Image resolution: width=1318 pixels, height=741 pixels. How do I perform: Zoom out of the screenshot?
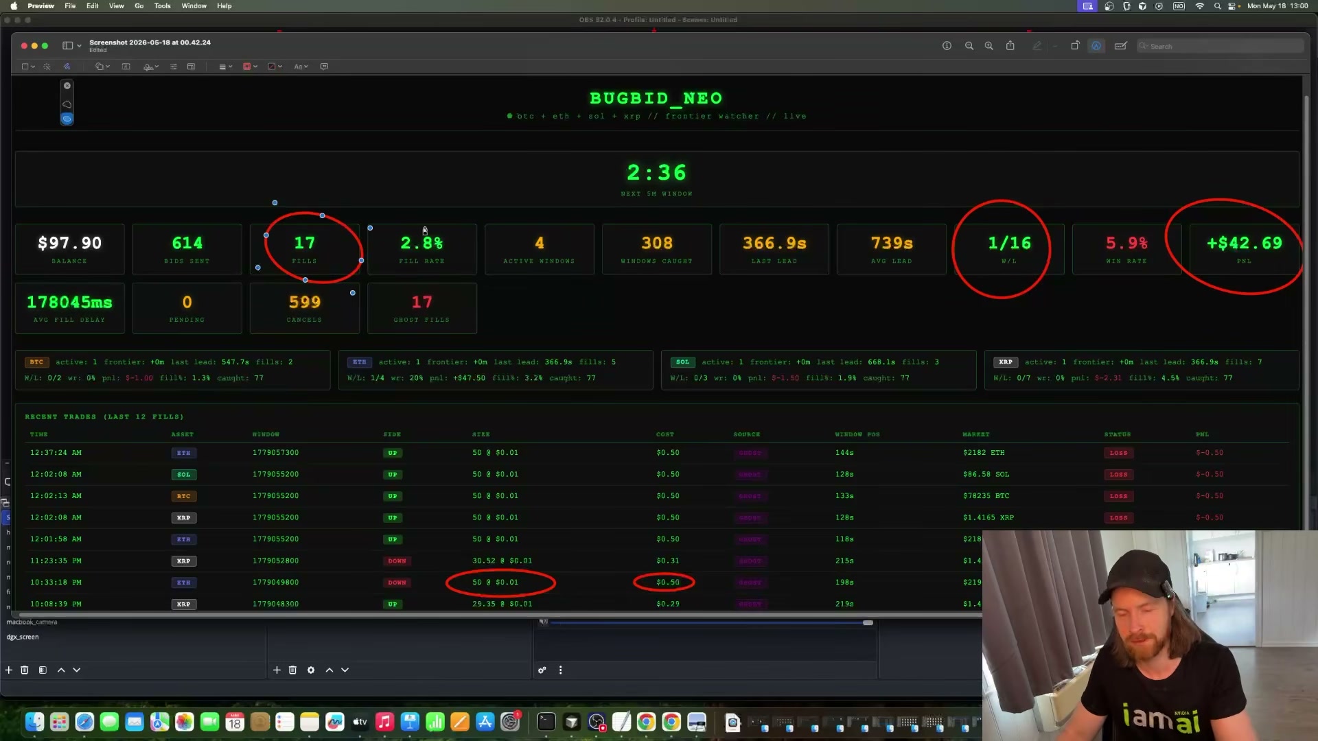pyautogui.click(x=969, y=46)
